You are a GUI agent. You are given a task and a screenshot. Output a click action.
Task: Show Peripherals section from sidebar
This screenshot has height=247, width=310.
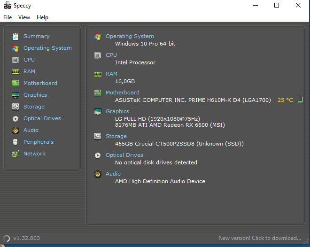(39, 142)
